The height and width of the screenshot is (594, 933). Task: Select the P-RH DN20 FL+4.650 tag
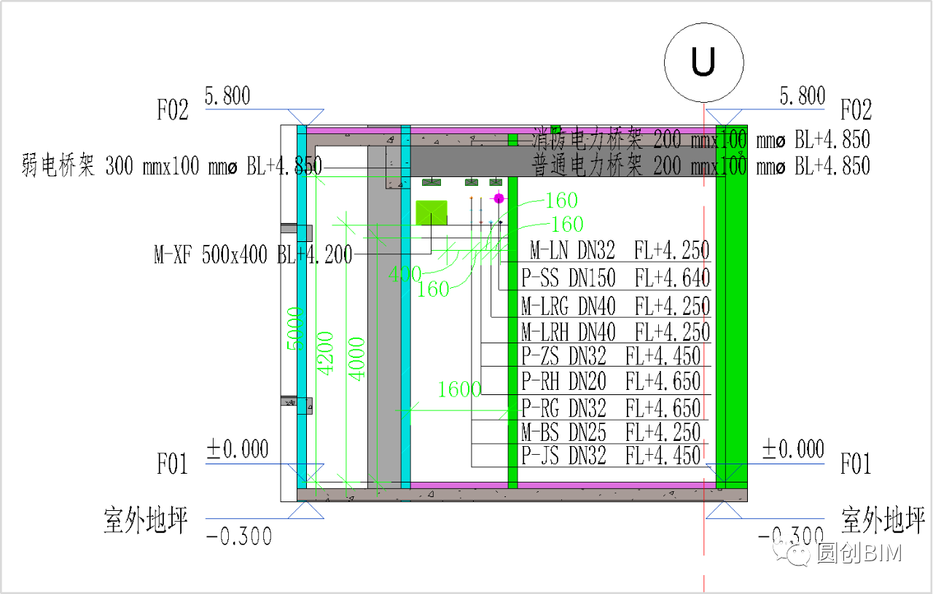coord(611,381)
